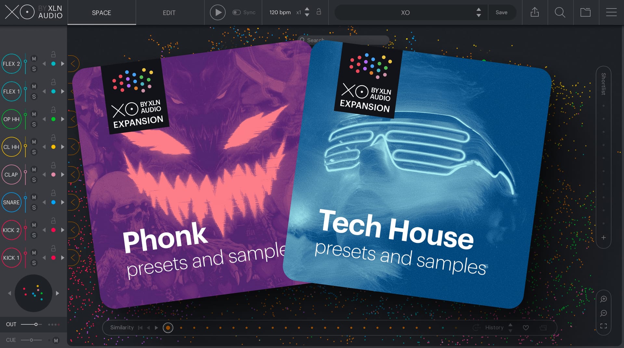Image resolution: width=624 pixels, height=348 pixels.
Task: Mute the OP HH channel
Action: click(34, 114)
